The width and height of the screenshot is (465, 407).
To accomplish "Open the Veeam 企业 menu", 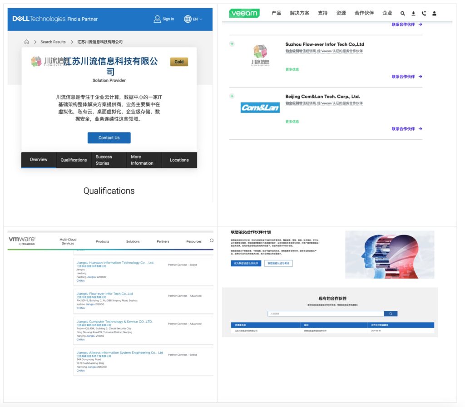I will click(x=387, y=13).
